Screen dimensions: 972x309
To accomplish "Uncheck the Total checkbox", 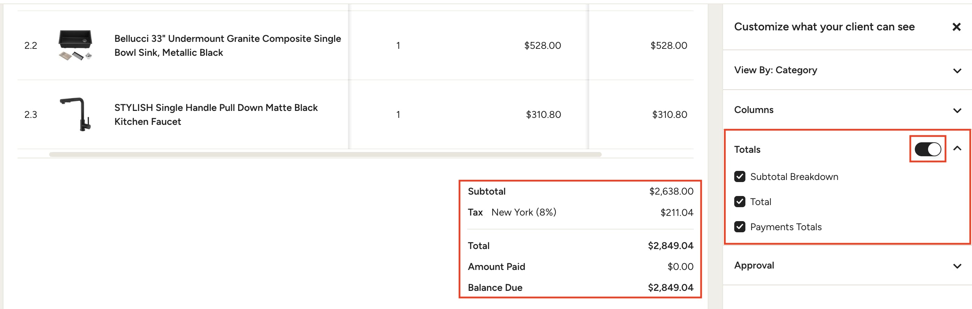I will click(739, 202).
